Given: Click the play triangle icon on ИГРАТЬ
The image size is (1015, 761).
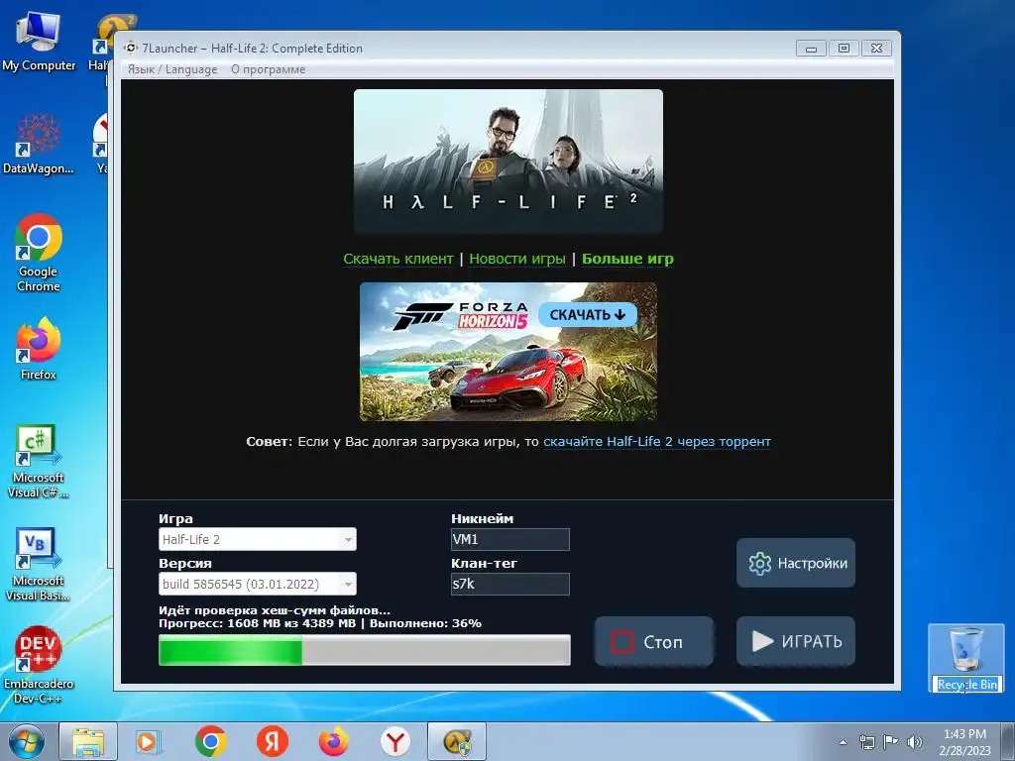Looking at the screenshot, I should click(x=762, y=641).
